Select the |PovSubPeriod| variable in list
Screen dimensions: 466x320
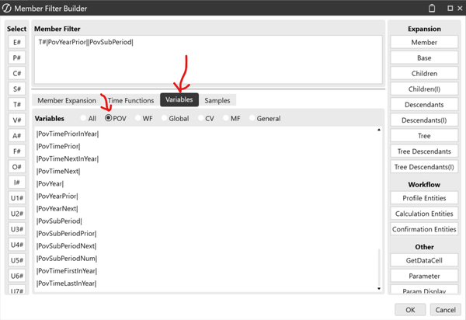point(59,221)
